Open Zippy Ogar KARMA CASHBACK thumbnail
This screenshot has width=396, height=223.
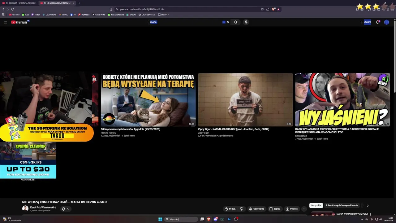(x=245, y=100)
